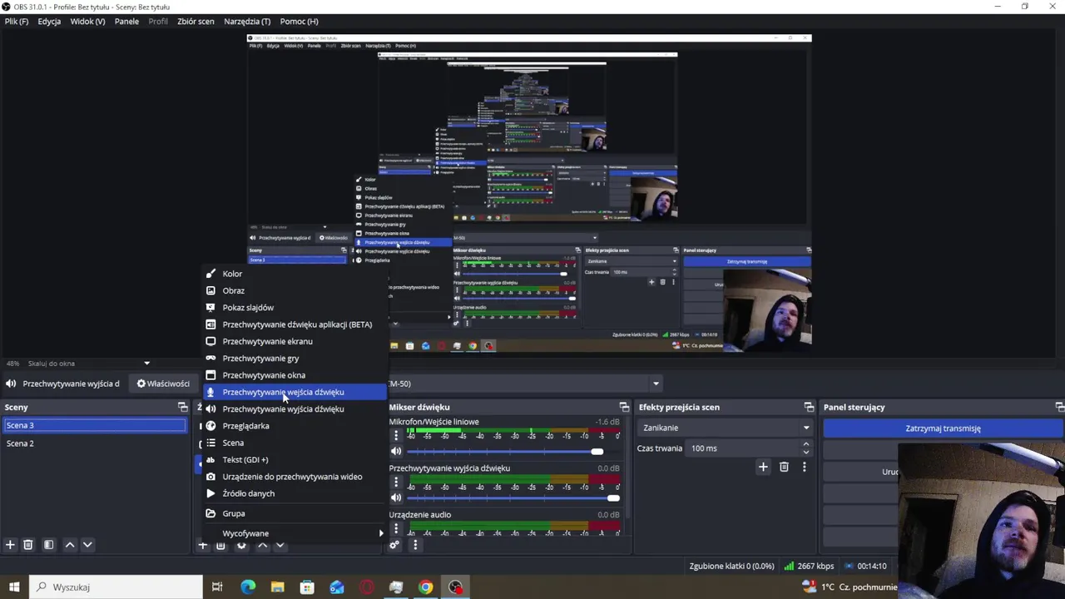Choose Źródło danych from the menu
Image resolution: width=1065 pixels, height=599 pixels.
(296, 493)
